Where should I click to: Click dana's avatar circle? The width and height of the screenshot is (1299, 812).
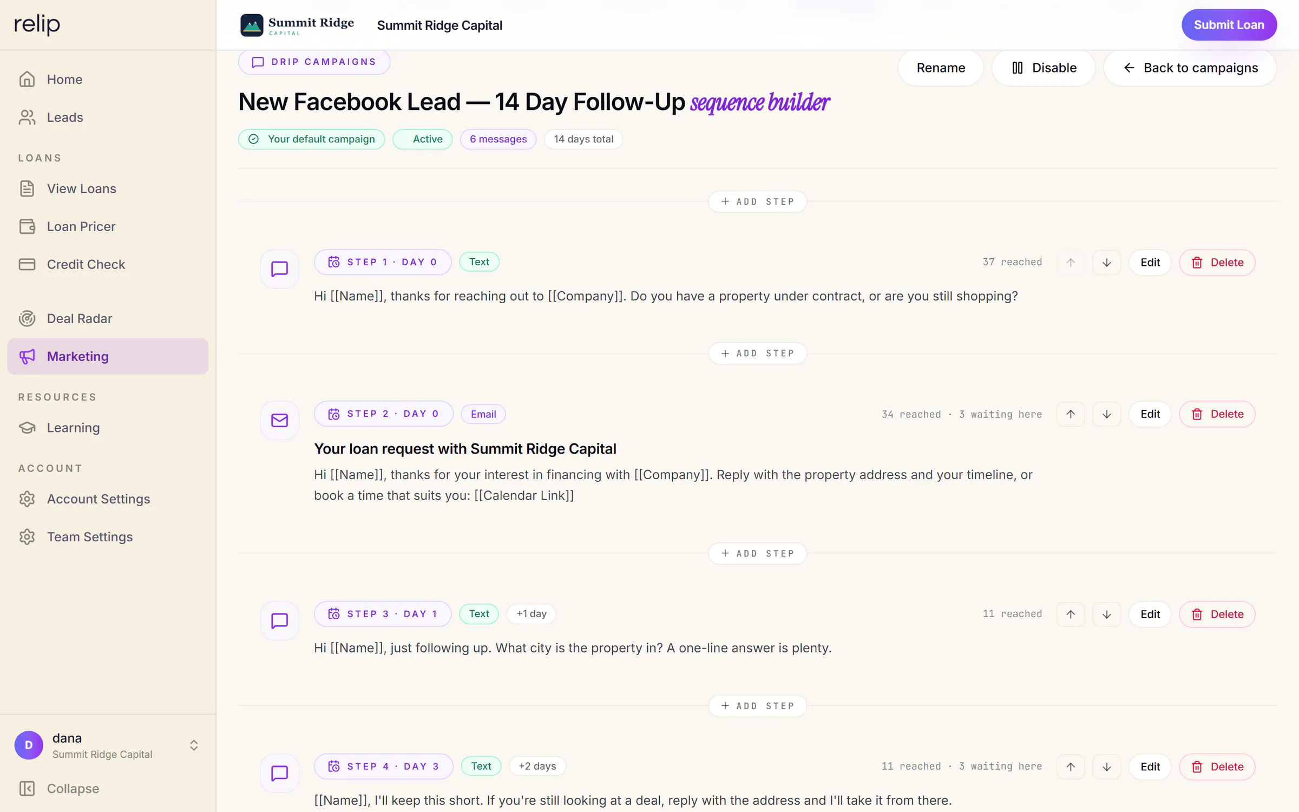(29, 745)
